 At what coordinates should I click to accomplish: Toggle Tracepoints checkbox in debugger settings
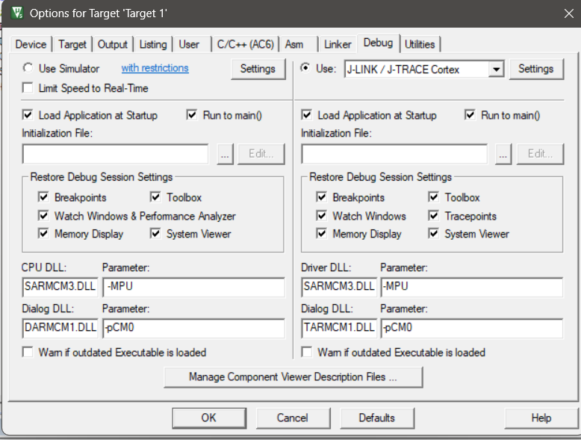434,216
